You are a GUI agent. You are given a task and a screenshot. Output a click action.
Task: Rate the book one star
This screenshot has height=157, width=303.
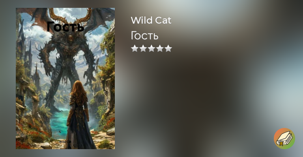[135, 48]
